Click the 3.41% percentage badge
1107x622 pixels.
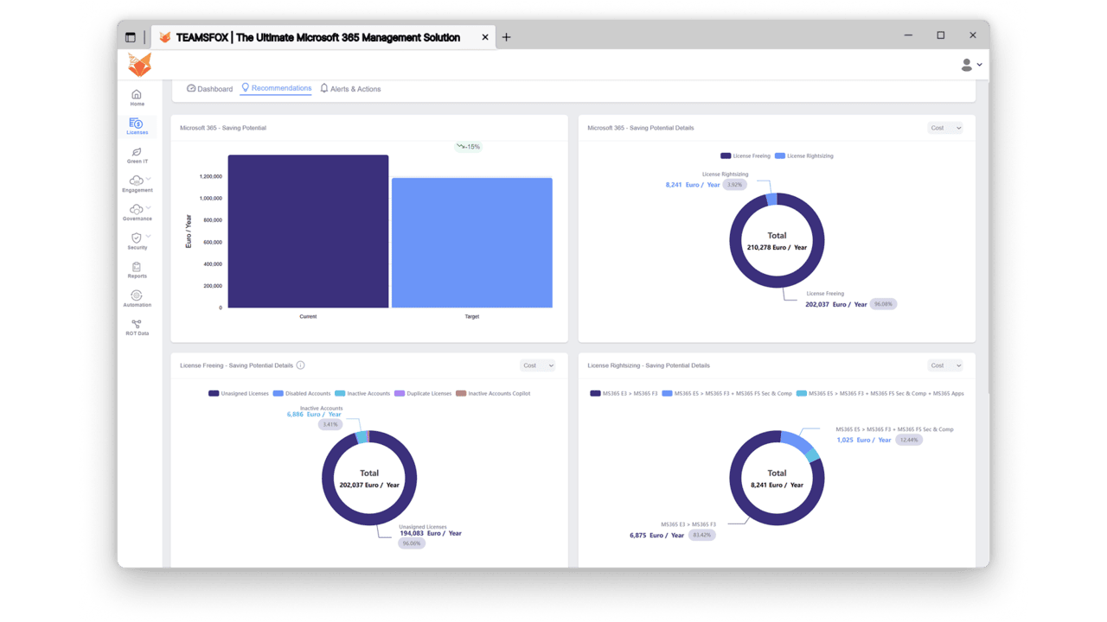(330, 425)
